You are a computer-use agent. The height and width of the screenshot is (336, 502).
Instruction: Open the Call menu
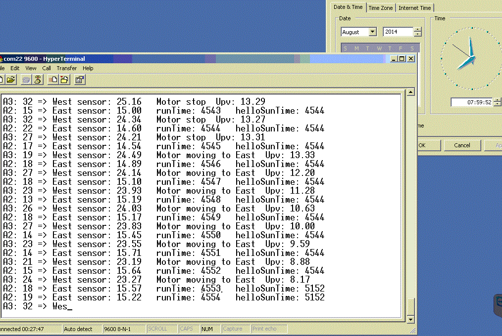(47, 68)
